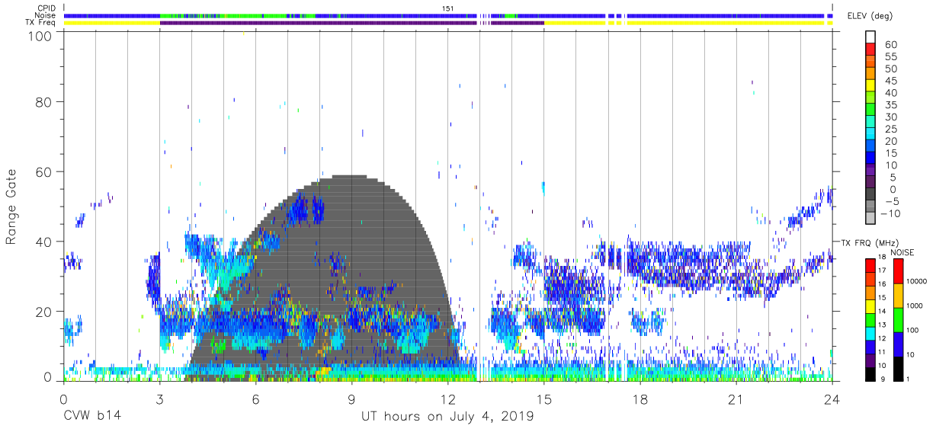Click the 55 tick on elevation colorbar
Image resolution: width=936 pixels, height=432 pixels.
890,57
